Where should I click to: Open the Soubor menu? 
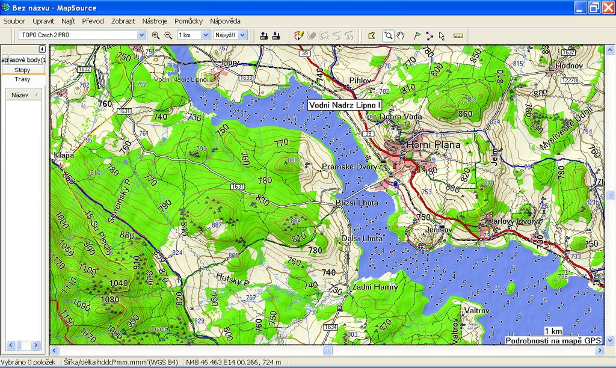pos(14,21)
